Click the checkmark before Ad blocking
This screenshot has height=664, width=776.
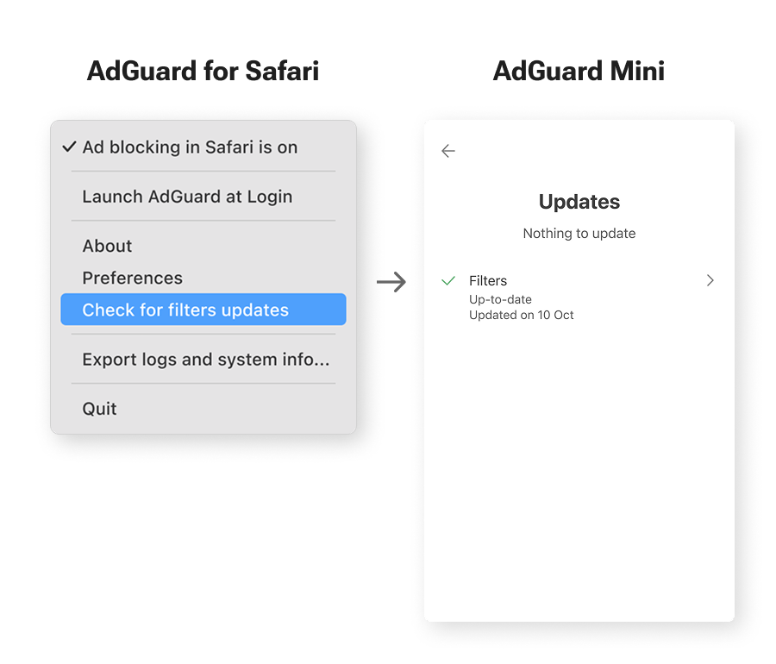(x=69, y=147)
